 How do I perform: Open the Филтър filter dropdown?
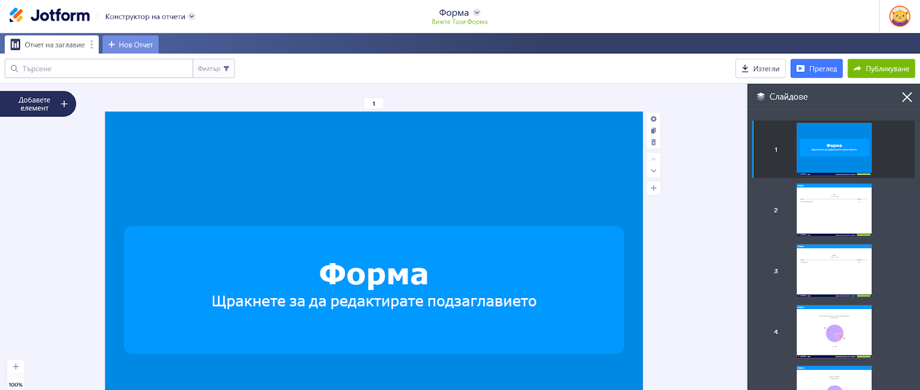pyautogui.click(x=213, y=68)
